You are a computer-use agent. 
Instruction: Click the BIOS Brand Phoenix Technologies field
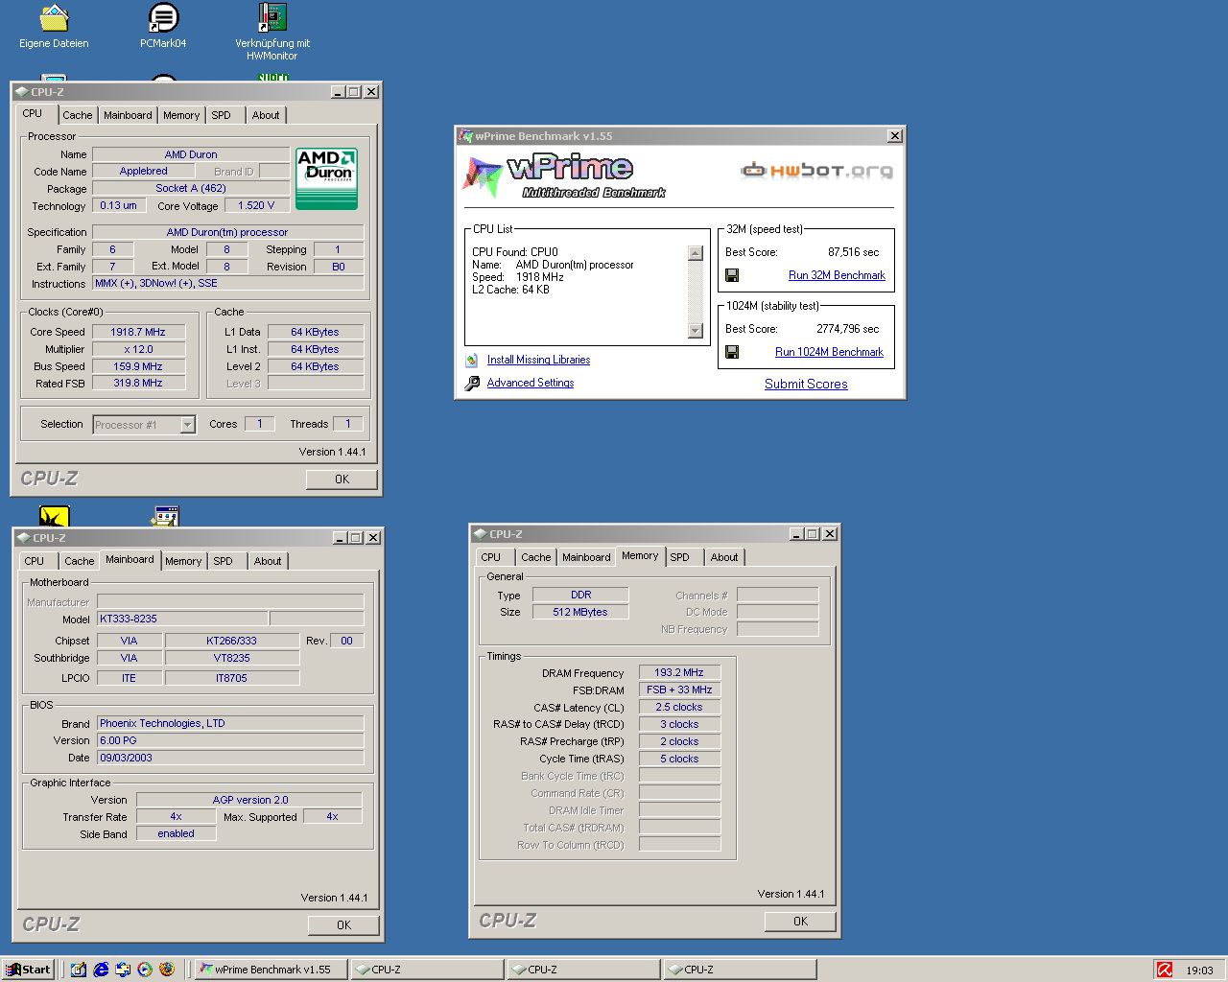(230, 723)
